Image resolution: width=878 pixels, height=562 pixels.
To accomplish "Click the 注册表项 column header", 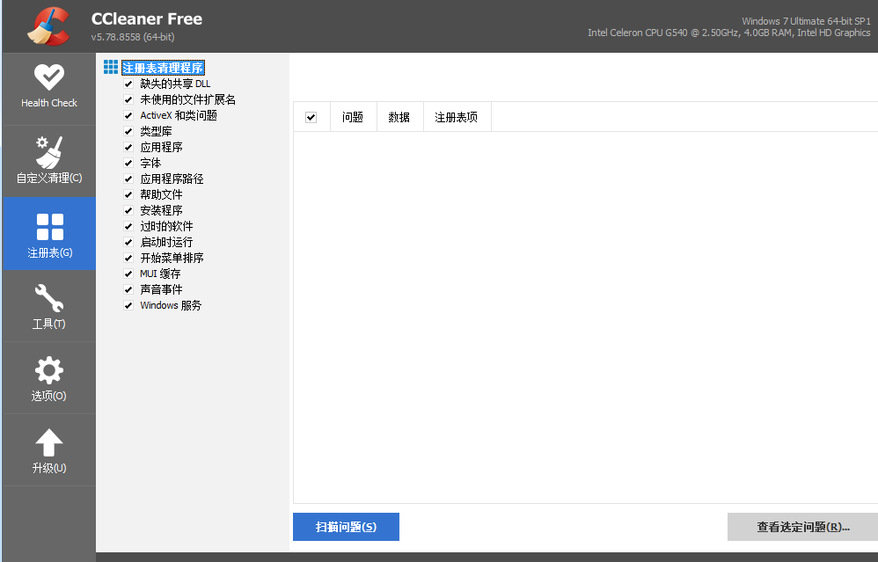I will (457, 115).
